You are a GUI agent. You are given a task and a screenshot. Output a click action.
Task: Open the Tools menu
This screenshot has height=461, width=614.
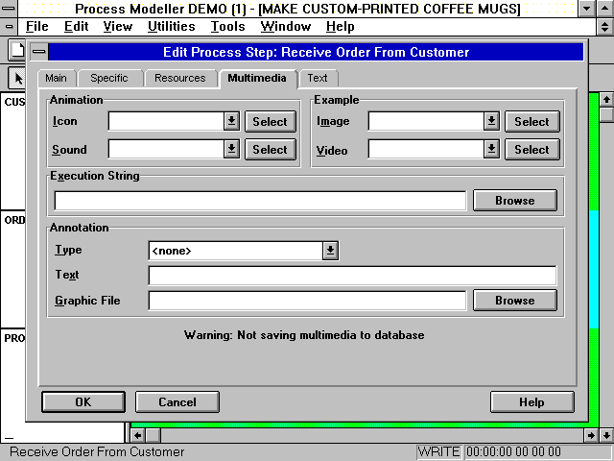tap(227, 27)
